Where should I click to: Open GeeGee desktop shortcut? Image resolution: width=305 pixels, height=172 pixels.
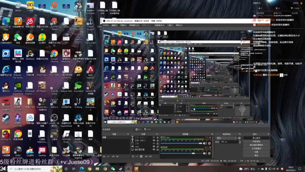pos(42,151)
